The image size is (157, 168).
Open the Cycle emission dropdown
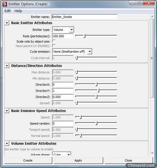tap(72, 51)
